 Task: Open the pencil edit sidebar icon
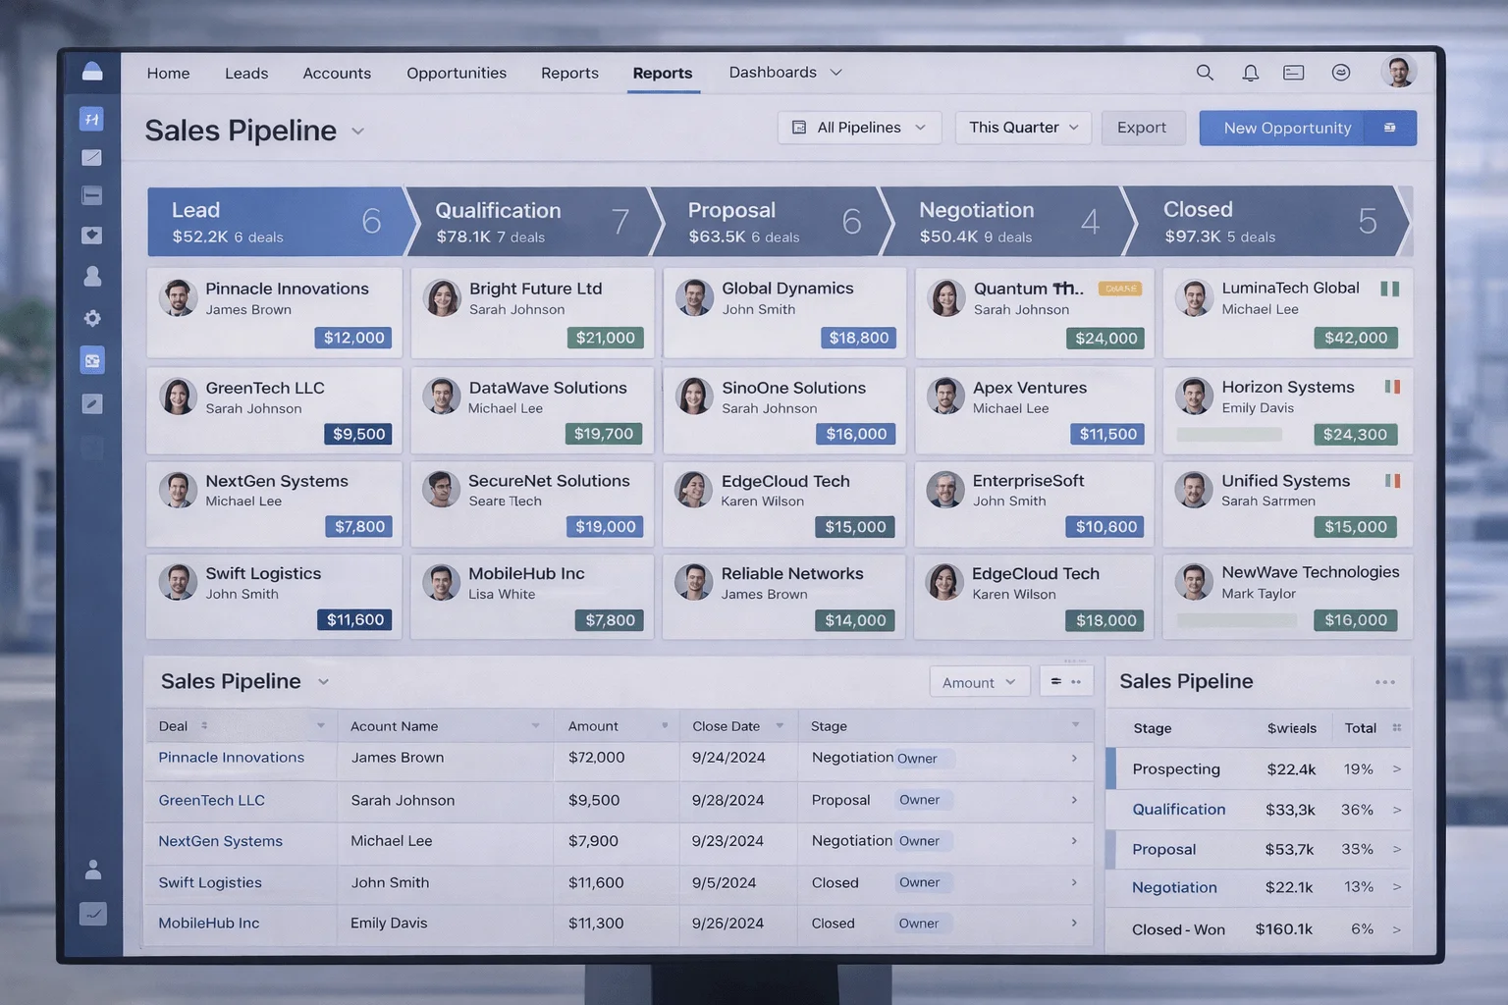(x=92, y=403)
